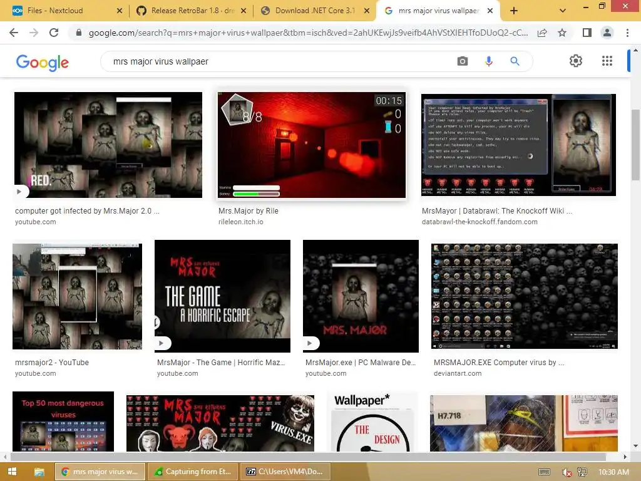Click the 'Mrs.Major by Rile' title
This screenshot has height=481, width=641.
pos(248,211)
